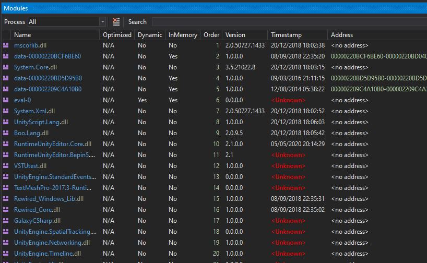This screenshot has width=427, height=263.
Task: Select the System.Xml.dll module name
Action: tap(34, 111)
